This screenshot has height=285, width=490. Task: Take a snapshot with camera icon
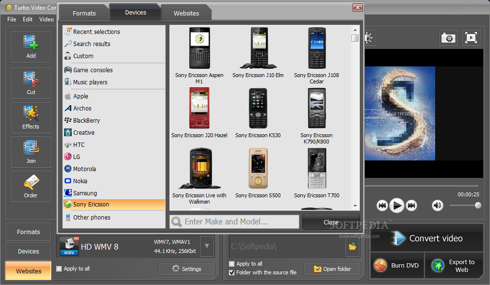448,38
